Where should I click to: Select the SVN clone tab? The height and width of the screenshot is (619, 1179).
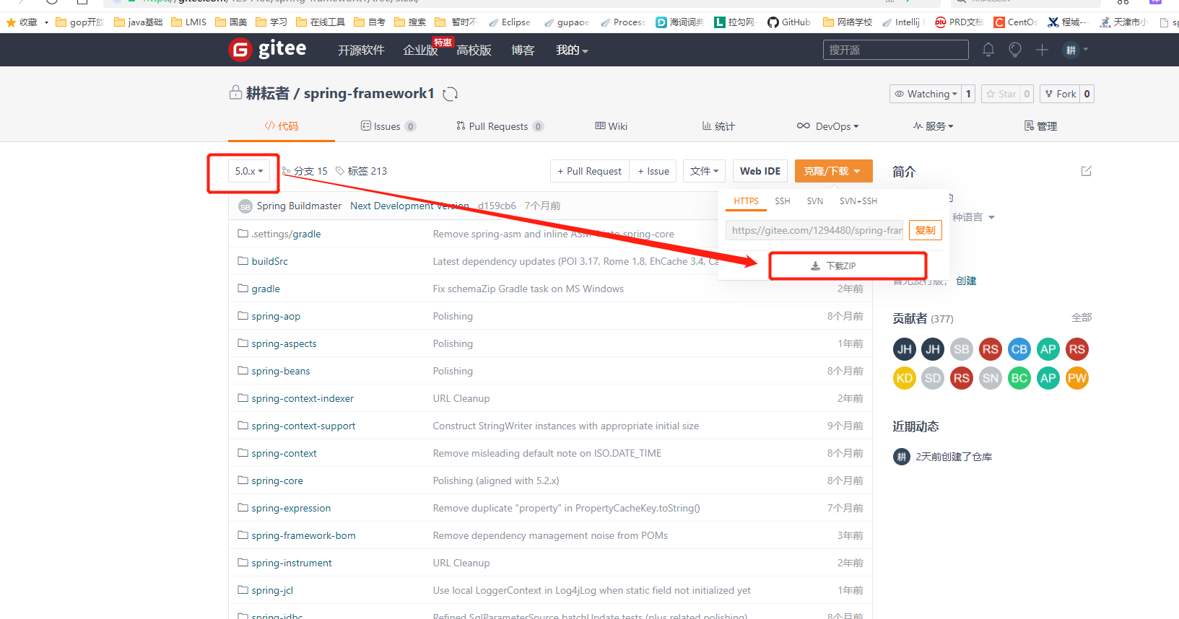pos(815,201)
